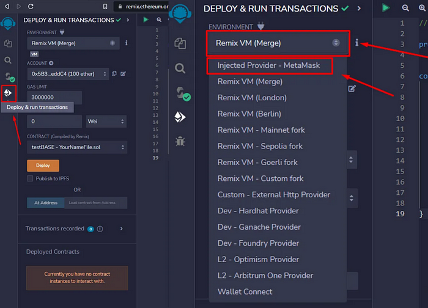Viewport: 428px width, 308px height.
Task: Select Dev - Ganache Provider option
Action: click(259, 227)
